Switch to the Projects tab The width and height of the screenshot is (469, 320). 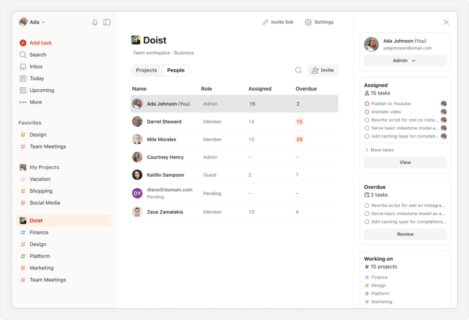[x=146, y=70]
